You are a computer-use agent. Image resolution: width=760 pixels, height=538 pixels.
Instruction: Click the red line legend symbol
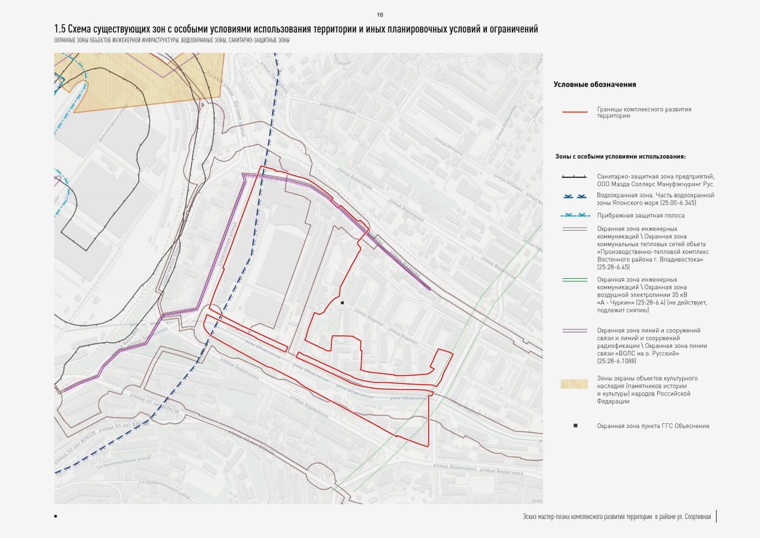pos(575,113)
